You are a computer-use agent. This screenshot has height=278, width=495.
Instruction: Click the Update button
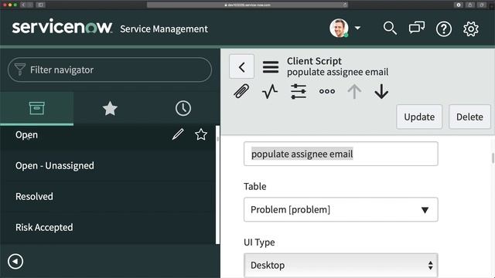point(419,117)
